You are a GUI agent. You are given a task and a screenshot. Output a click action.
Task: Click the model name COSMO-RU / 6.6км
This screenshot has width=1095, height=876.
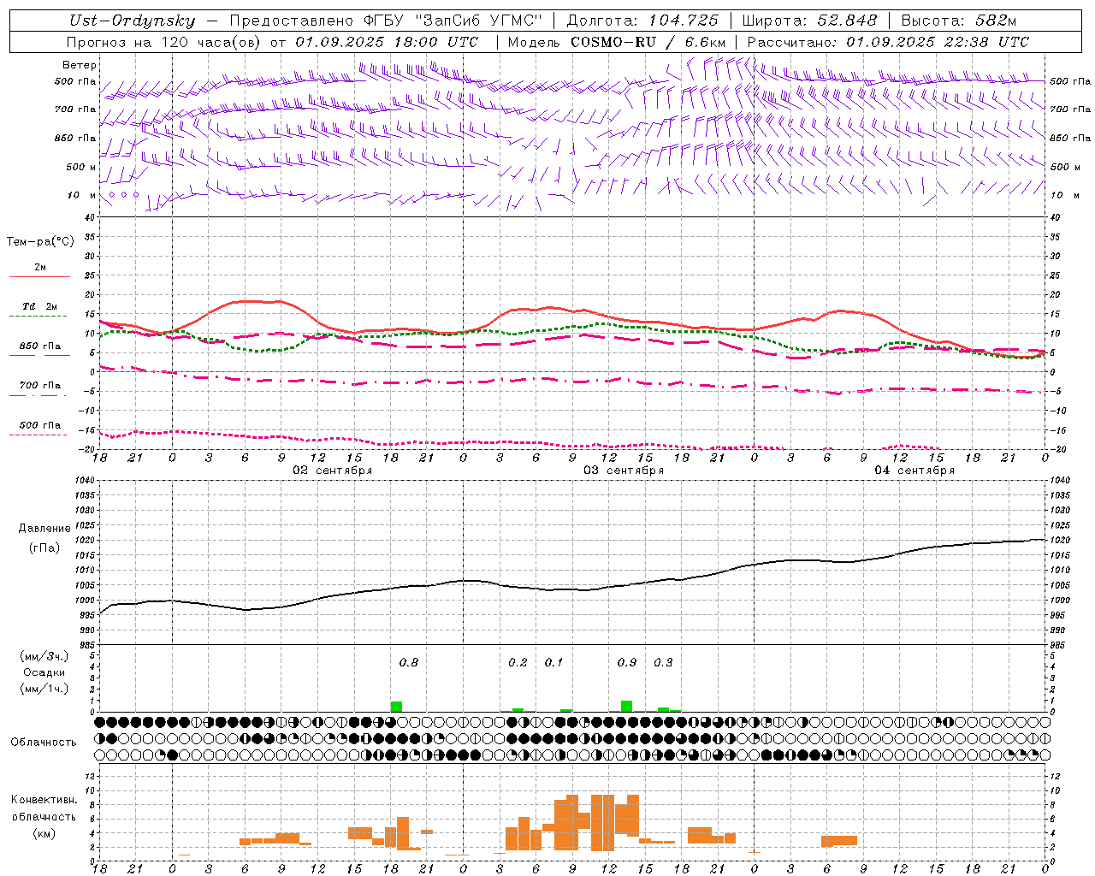coord(648,42)
